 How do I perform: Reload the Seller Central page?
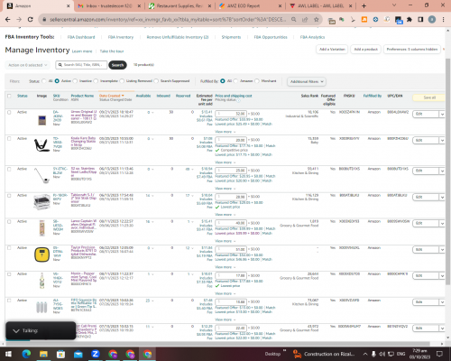tap(30, 20)
